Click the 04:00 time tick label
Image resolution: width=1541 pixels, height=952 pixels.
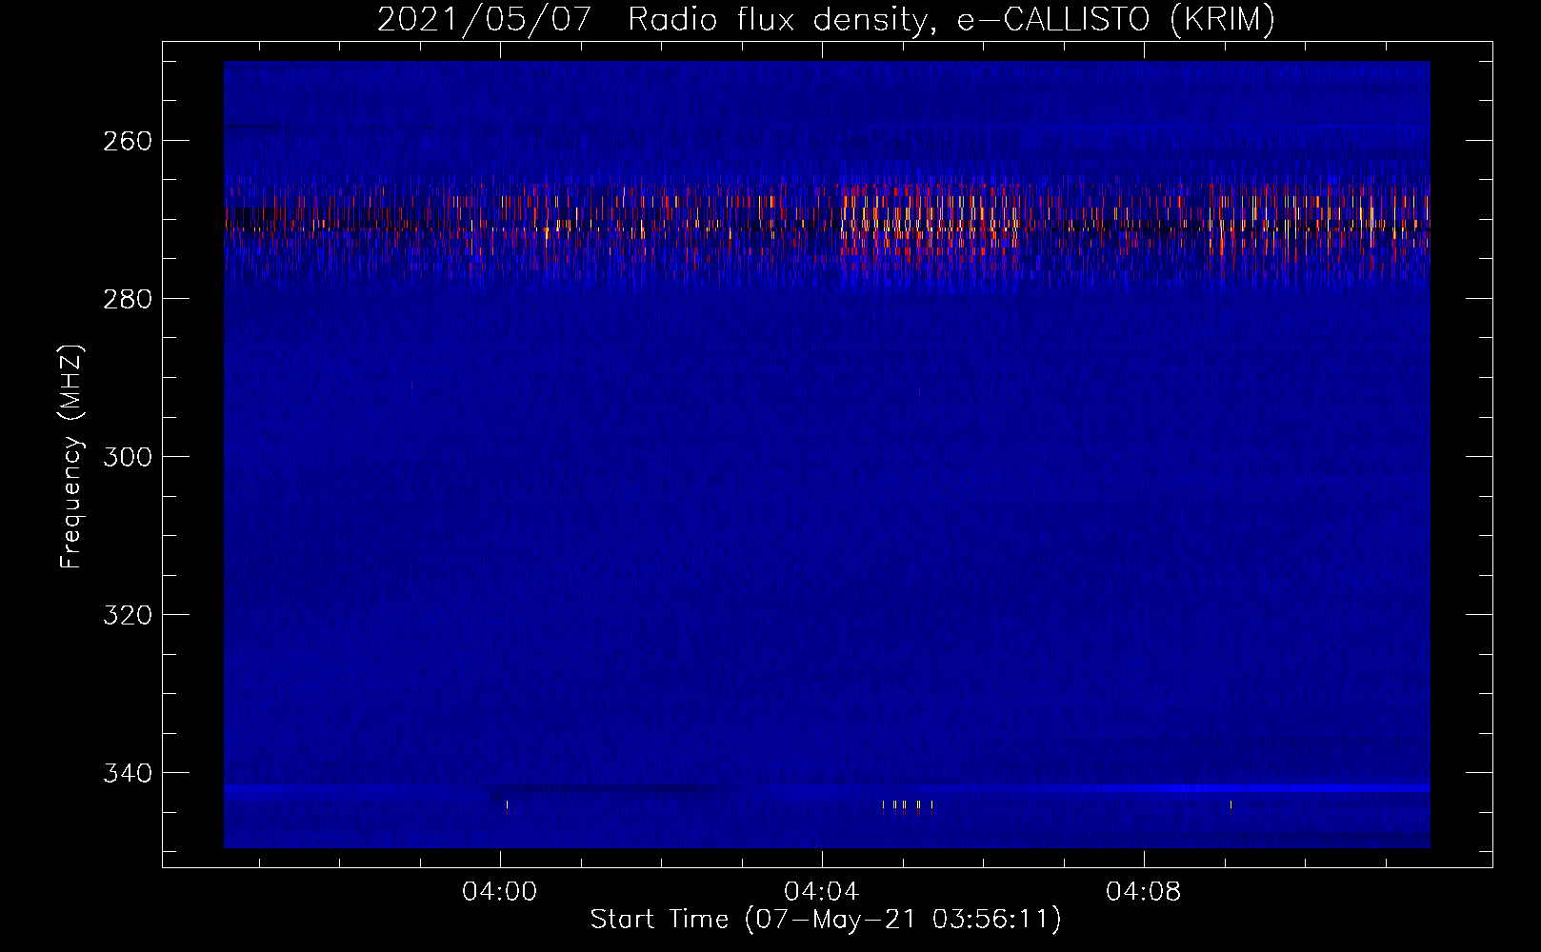tap(500, 892)
